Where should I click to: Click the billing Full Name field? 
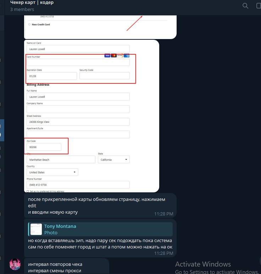78,97
